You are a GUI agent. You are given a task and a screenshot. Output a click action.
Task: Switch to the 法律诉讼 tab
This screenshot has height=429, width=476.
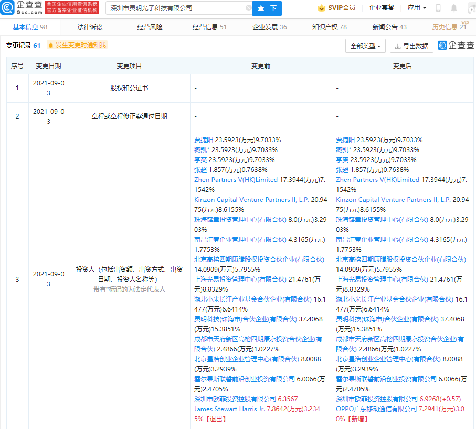pos(90,27)
